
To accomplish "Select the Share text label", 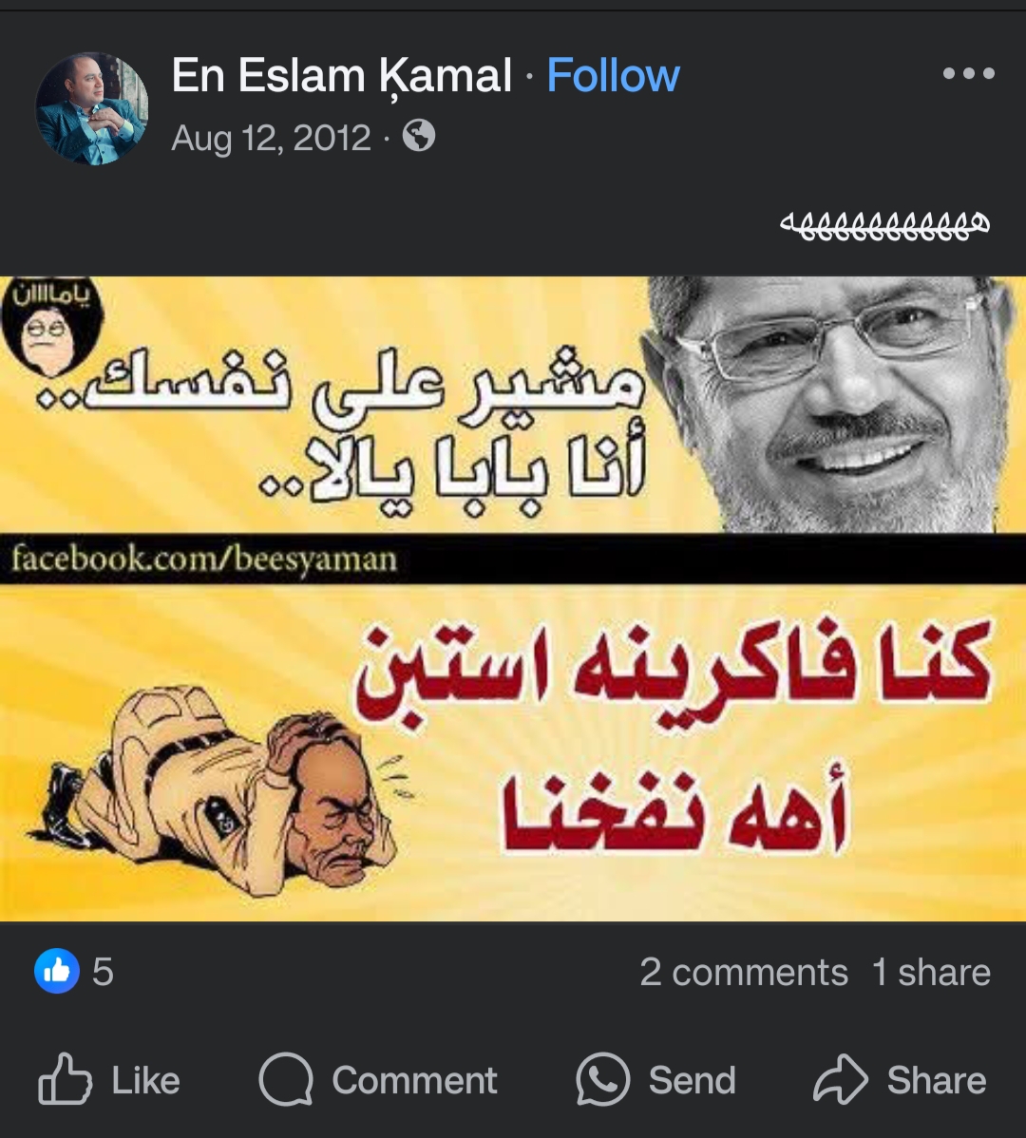I will coord(937,1080).
